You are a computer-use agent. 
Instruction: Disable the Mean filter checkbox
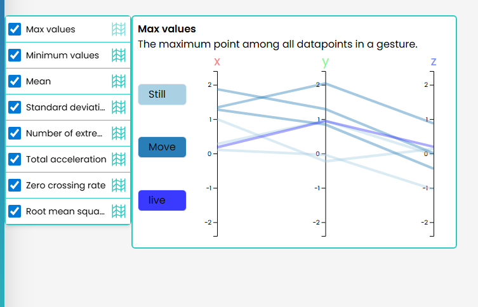(15, 81)
